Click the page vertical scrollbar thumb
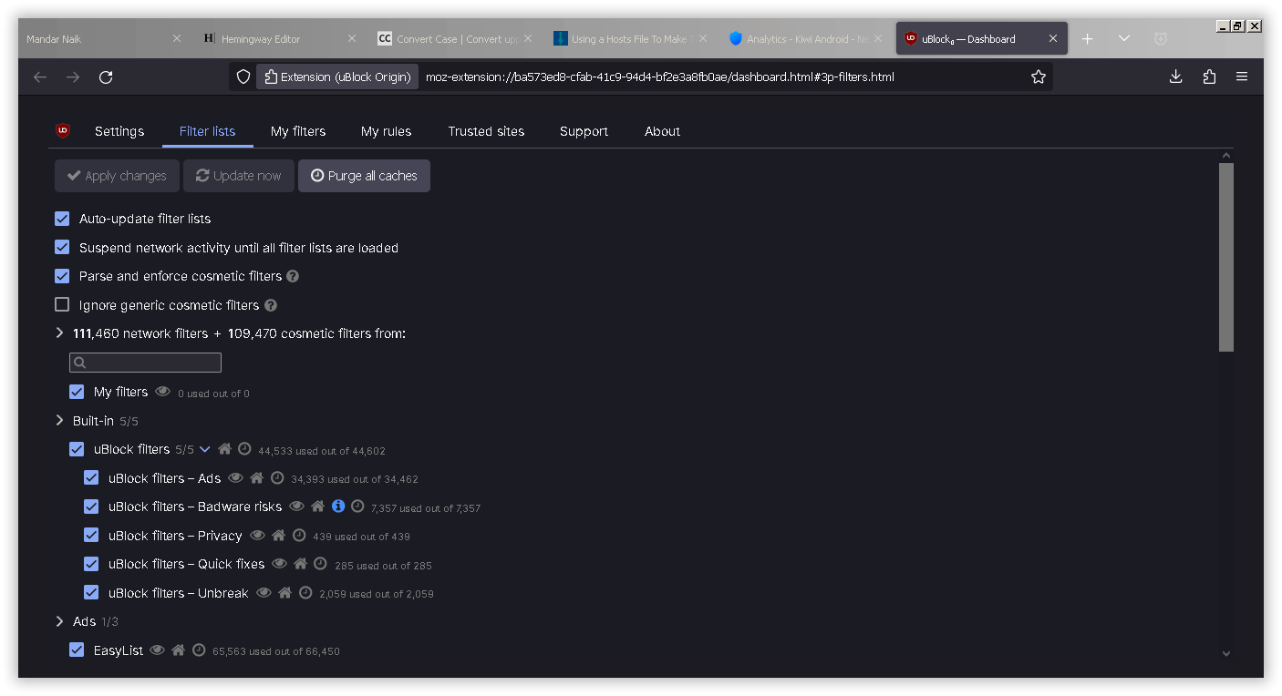The width and height of the screenshot is (1282, 696). pyautogui.click(x=1225, y=257)
